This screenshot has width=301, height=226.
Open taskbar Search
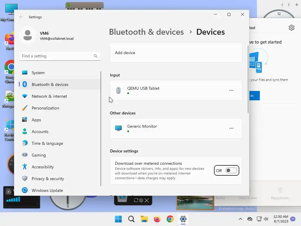pos(131,219)
